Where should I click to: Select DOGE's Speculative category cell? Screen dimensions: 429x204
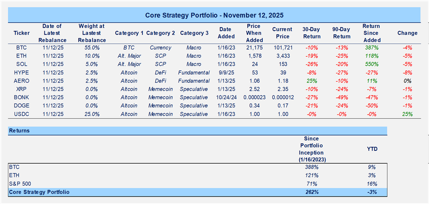194,106
